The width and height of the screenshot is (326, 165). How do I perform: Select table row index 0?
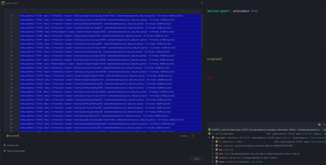click(11, 16)
